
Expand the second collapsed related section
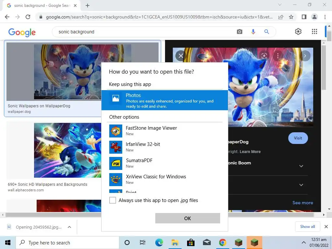pyautogui.click(x=301, y=185)
